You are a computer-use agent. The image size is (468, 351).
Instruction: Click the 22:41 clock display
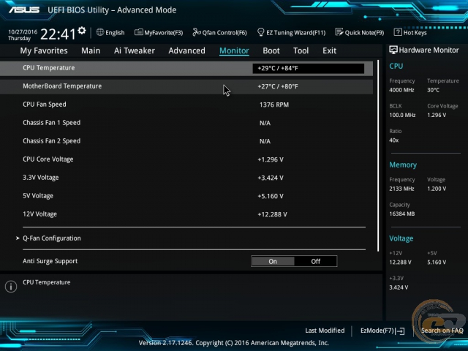pos(58,34)
